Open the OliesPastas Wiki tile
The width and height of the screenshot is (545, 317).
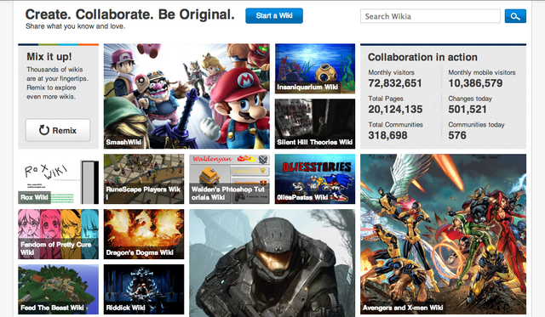315,179
